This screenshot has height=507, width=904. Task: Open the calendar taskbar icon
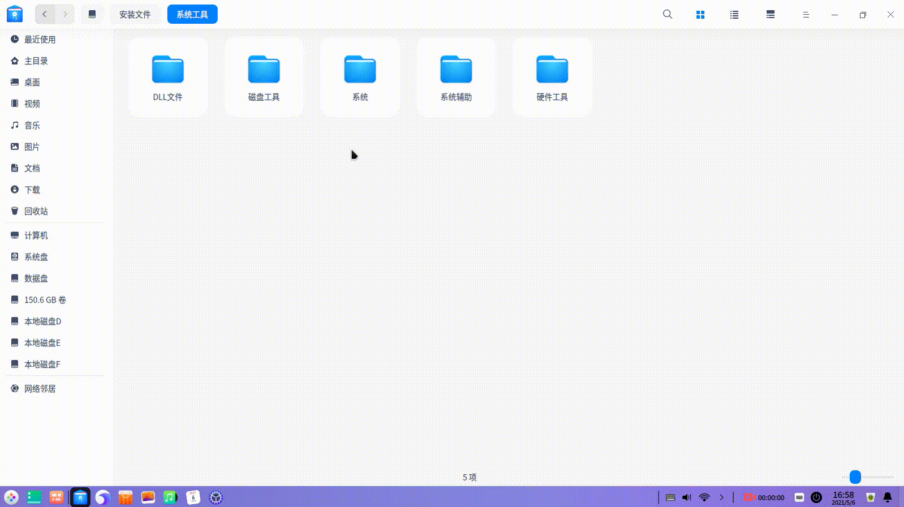pos(193,497)
